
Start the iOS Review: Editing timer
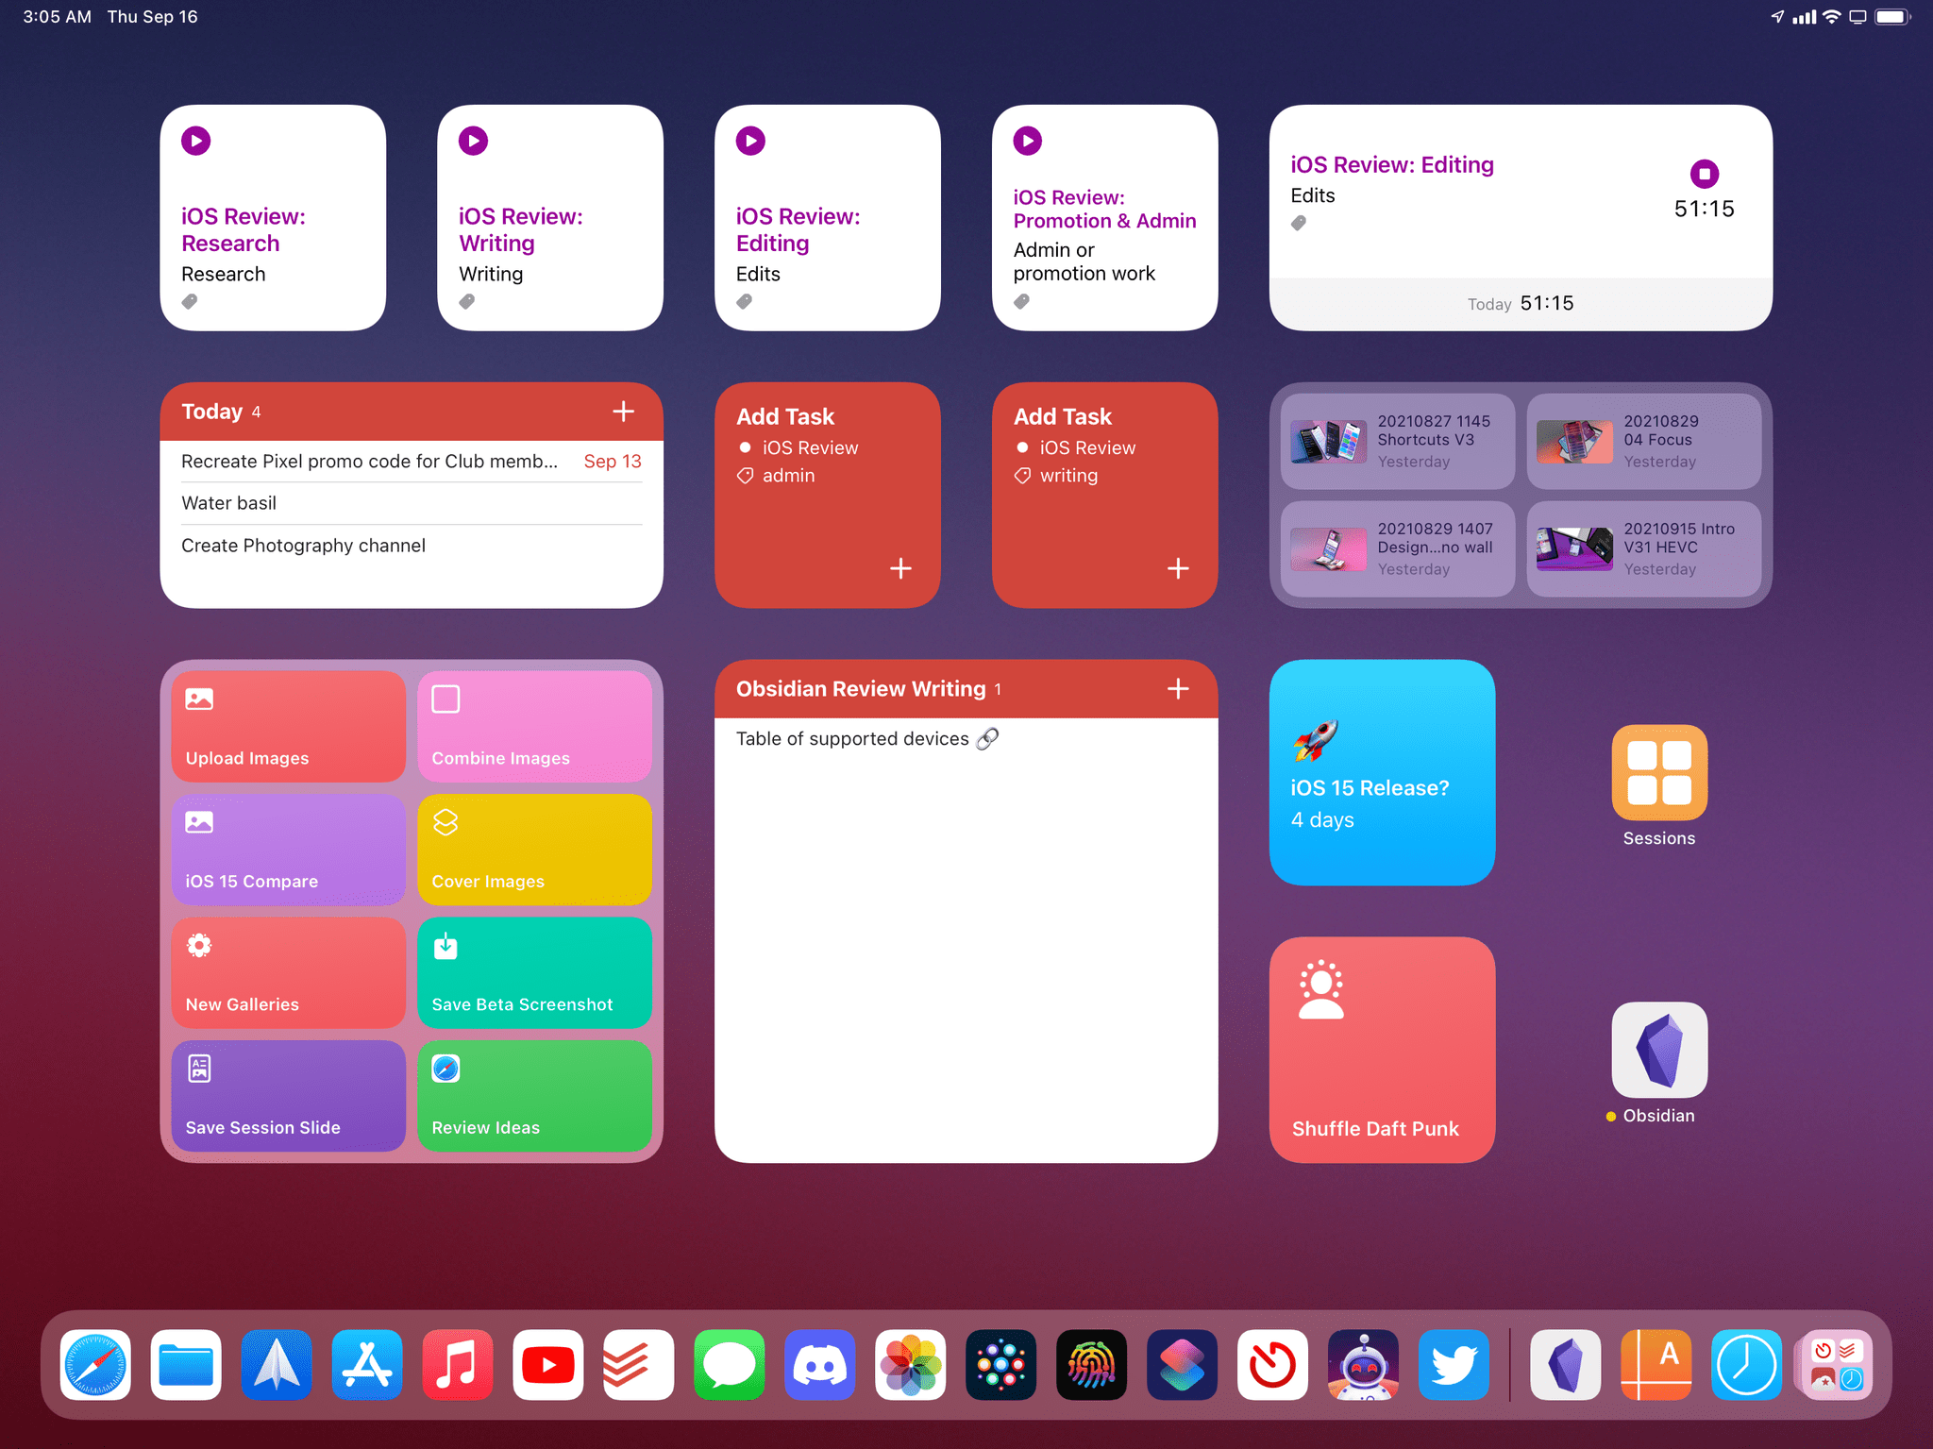(x=751, y=141)
